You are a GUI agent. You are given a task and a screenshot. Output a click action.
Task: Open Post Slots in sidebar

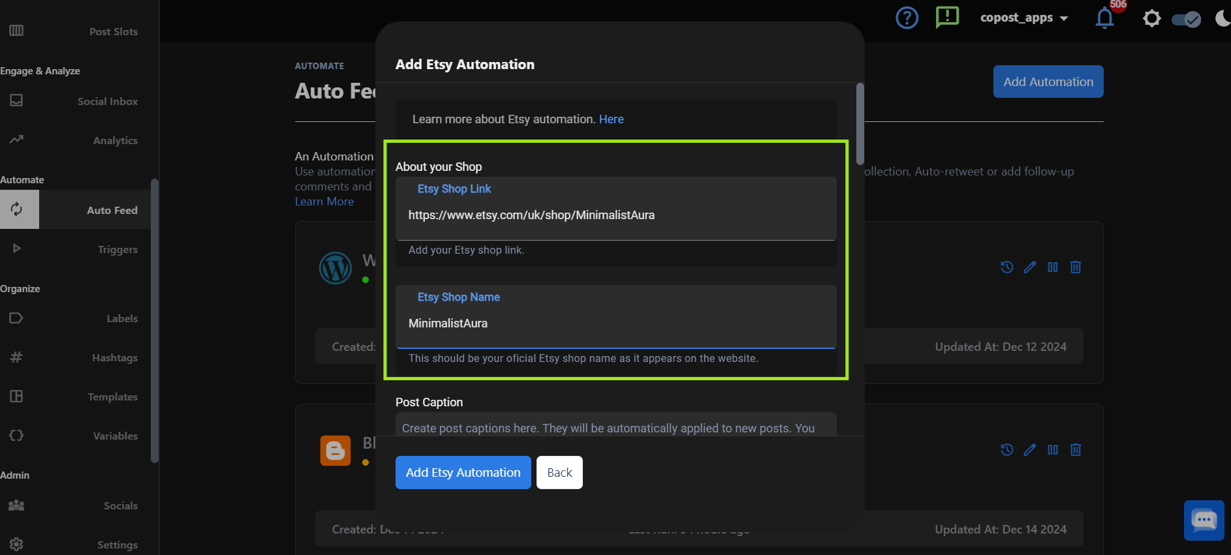[x=114, y=31]
